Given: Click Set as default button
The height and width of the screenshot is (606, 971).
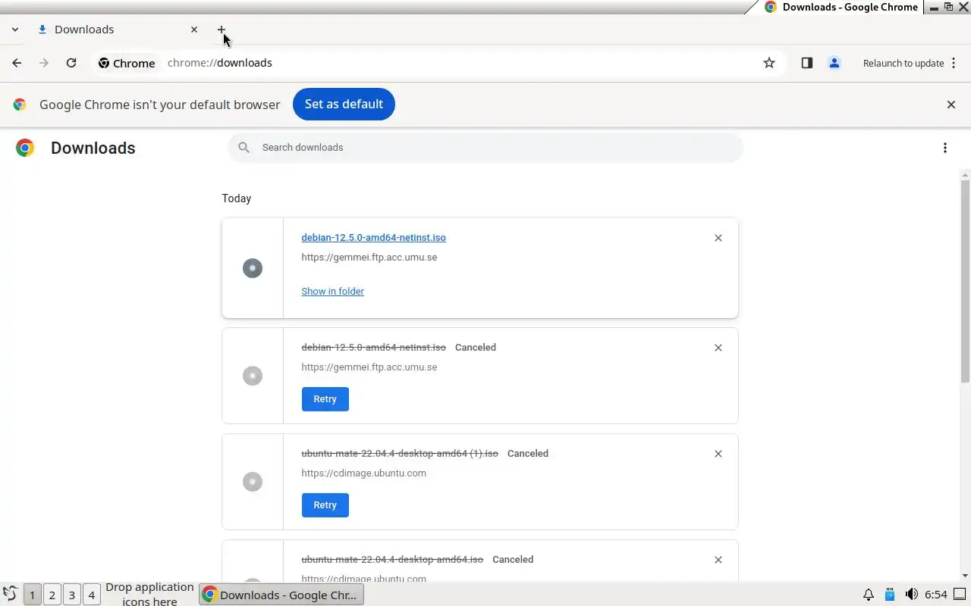Looking at the screenshot, I should (344, 105).
